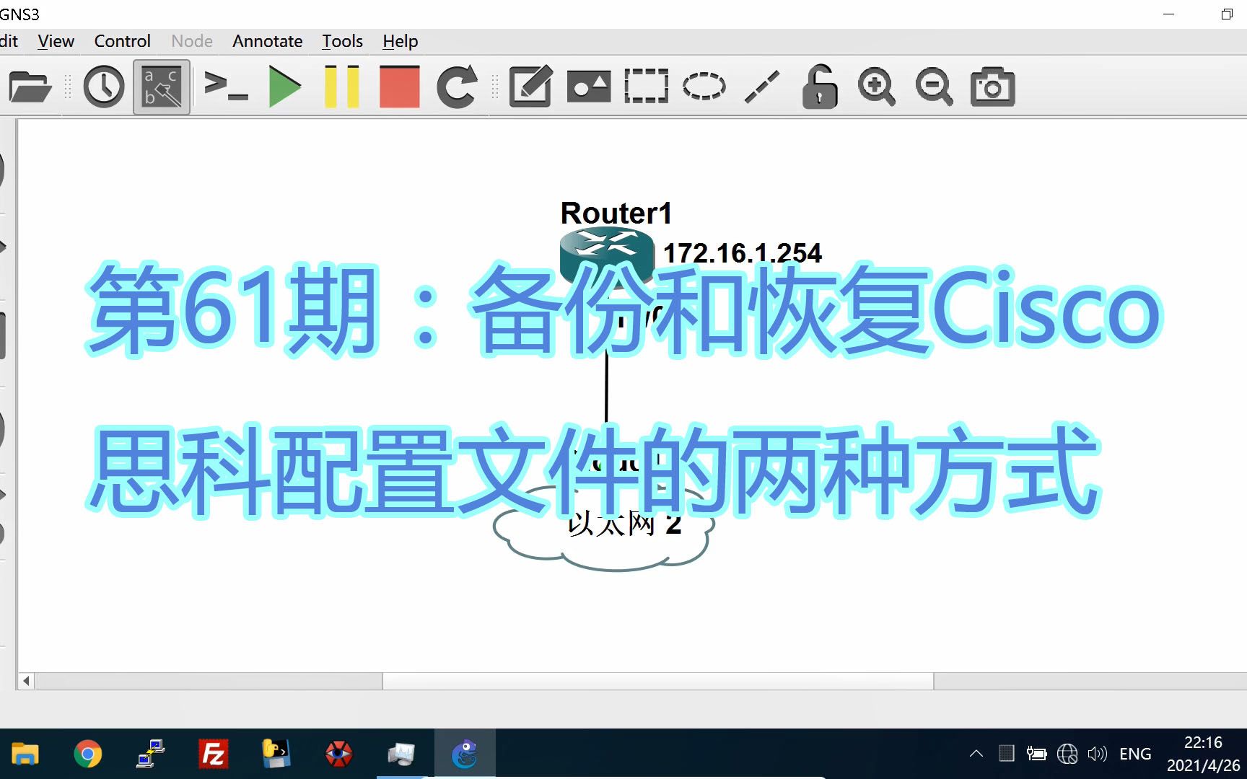Zoom out with magnifier minus

(934, 87)
